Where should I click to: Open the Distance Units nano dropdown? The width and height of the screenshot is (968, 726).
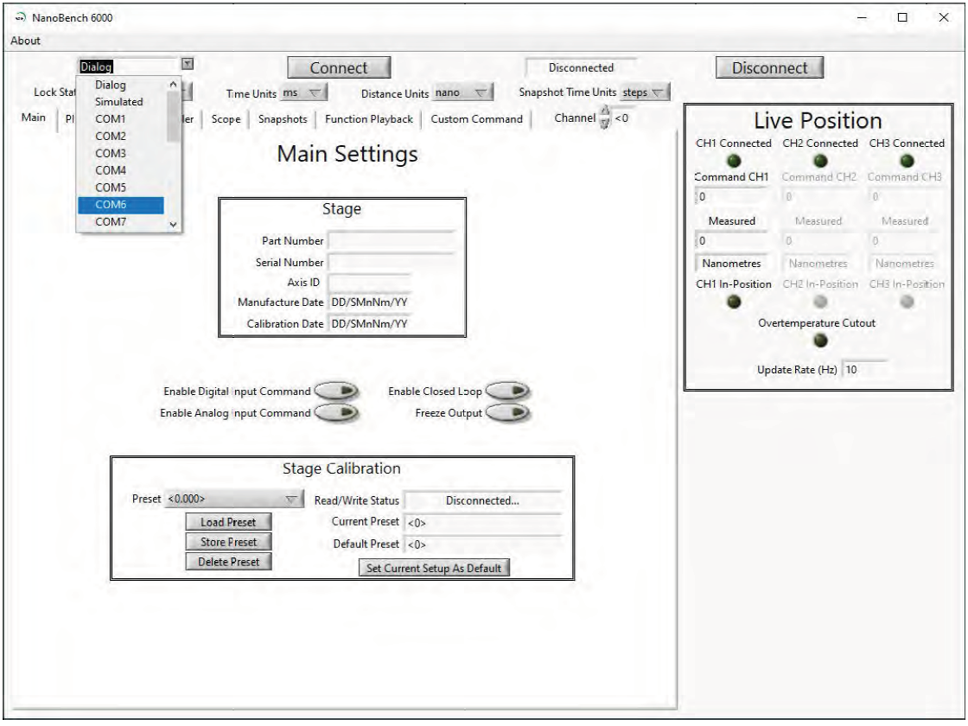pos(462,93)
